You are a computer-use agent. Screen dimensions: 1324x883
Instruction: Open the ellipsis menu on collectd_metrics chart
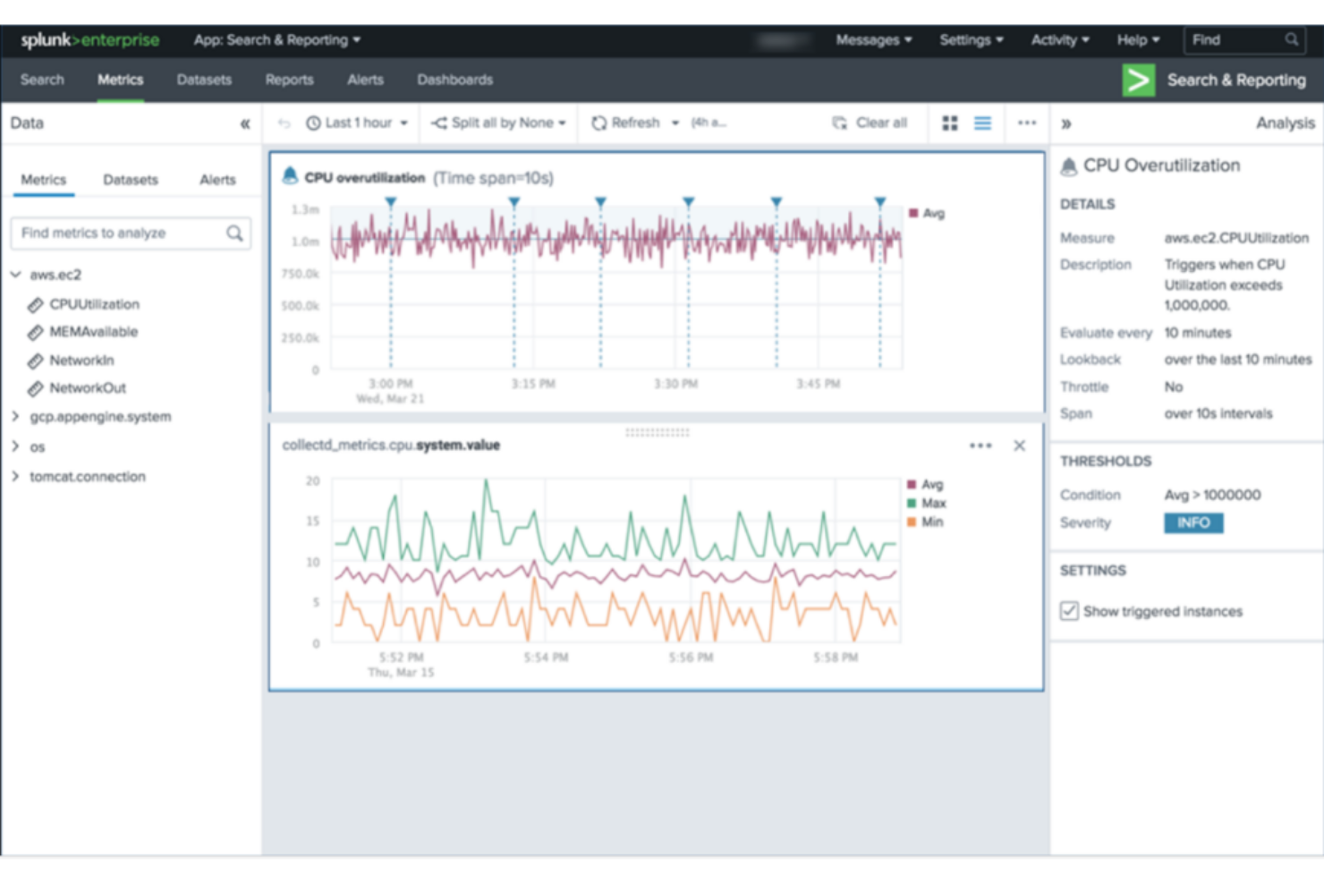[980, 445]
